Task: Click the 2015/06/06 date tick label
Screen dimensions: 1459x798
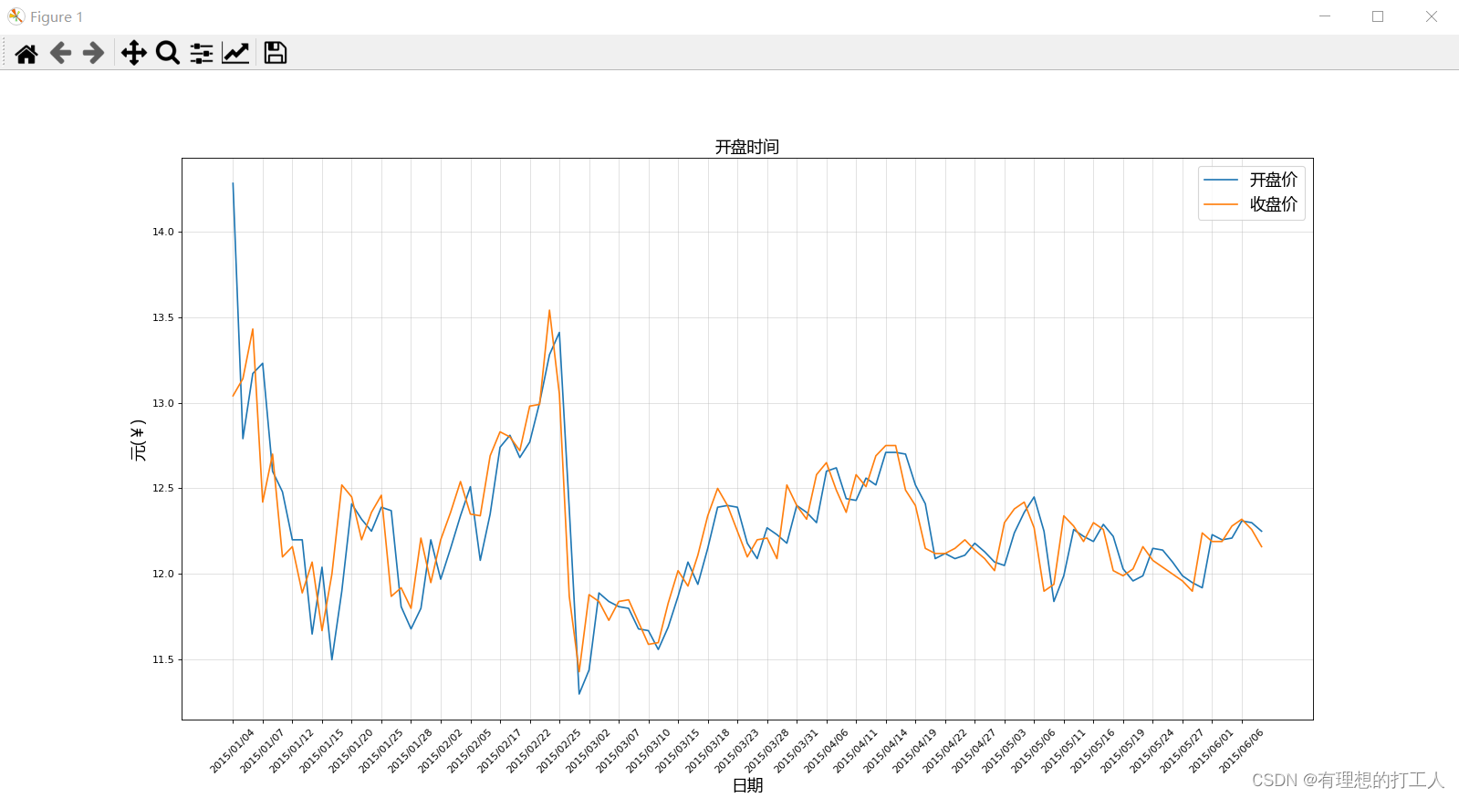Action: (1241, 751)
